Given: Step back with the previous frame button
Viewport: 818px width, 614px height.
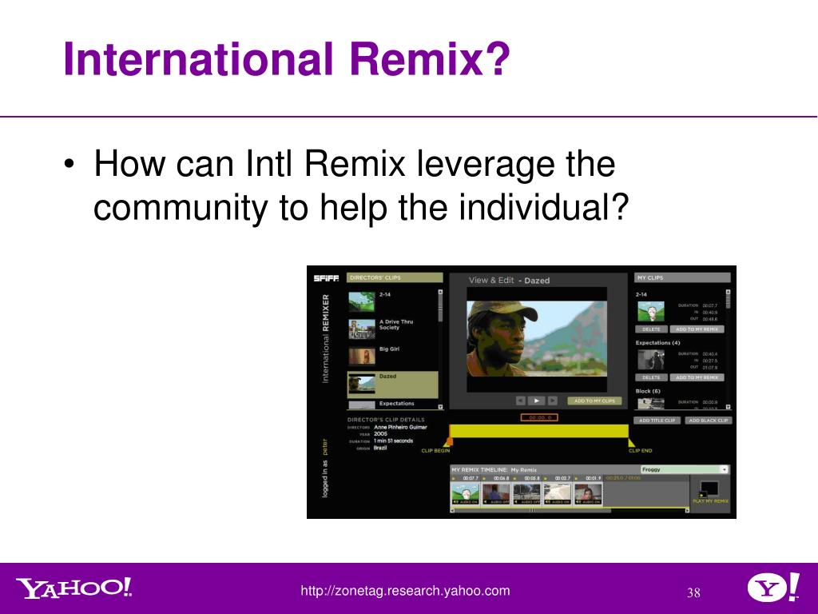Looking at the screenshot, I should tap(520, 401).
